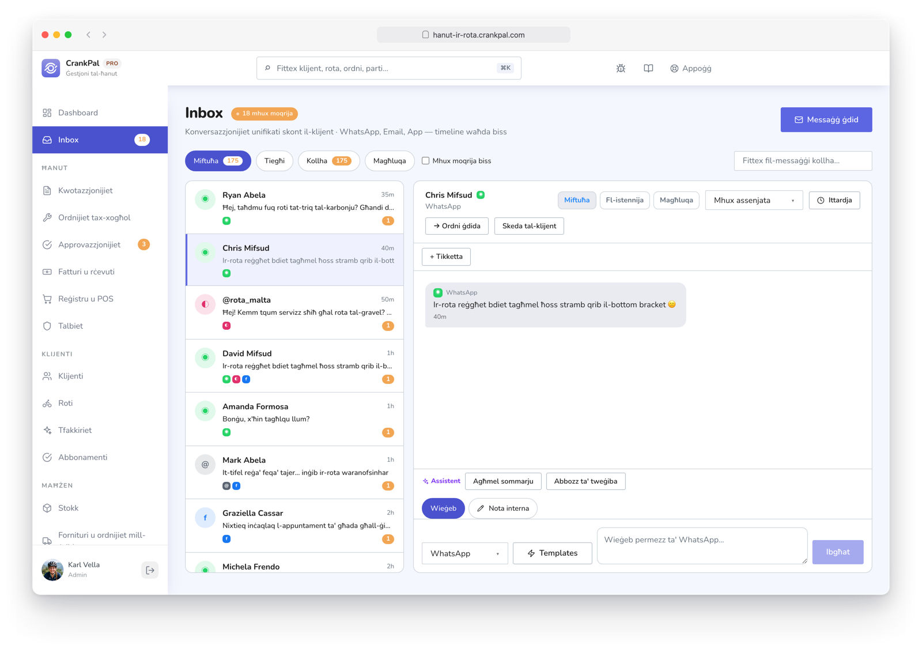Click the Abbonamenti check icon
The image size is (922, 652).
pyautogui.click(x=47, y=457)
